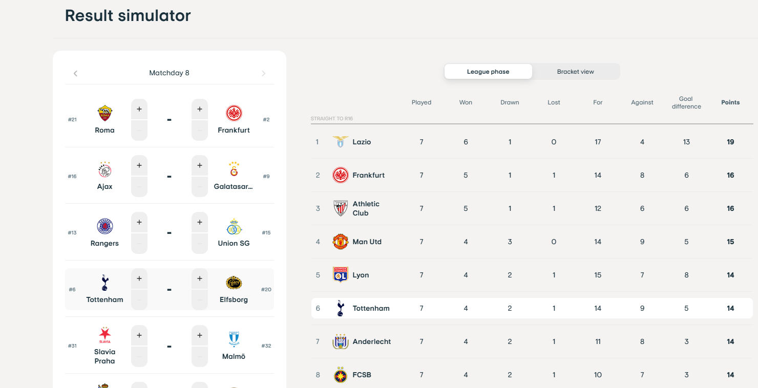Select the Anderlecht row in standings
The image size is (758, 388).
tap(532, 341)
